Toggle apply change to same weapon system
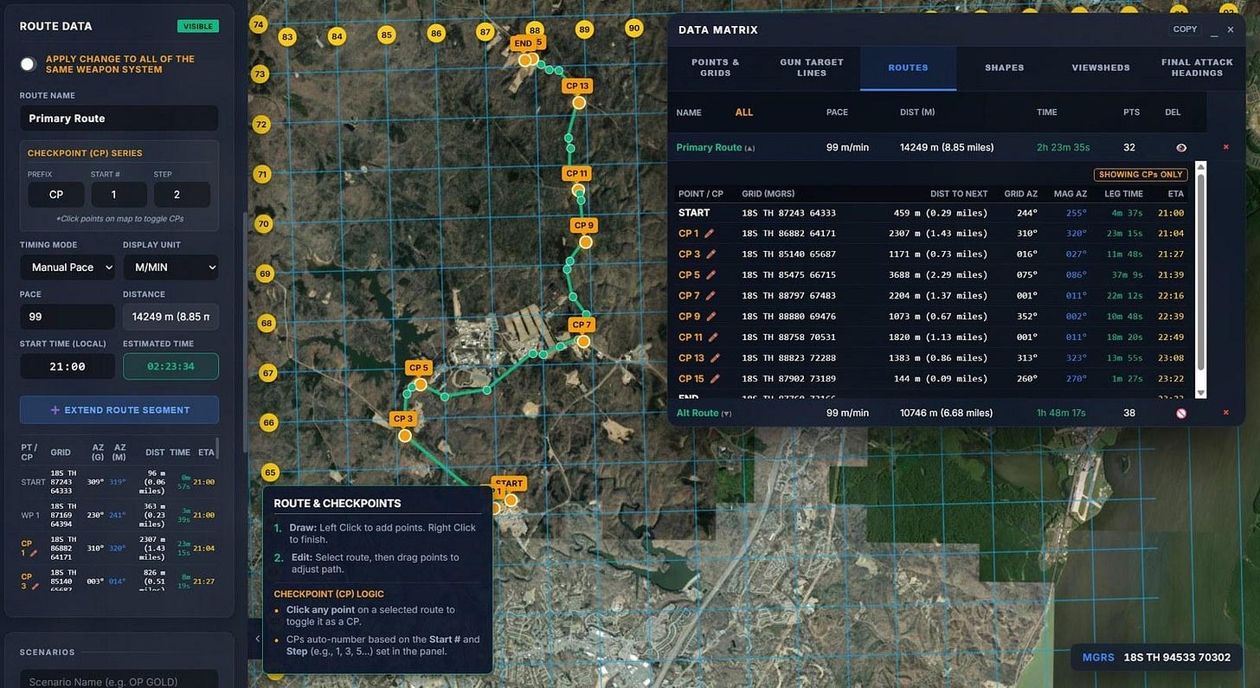 click(x=29, y=64)
